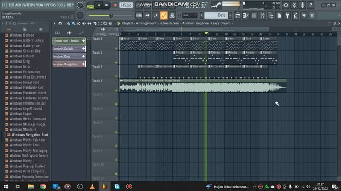Open the Channel rack icon

coord(254,15)
